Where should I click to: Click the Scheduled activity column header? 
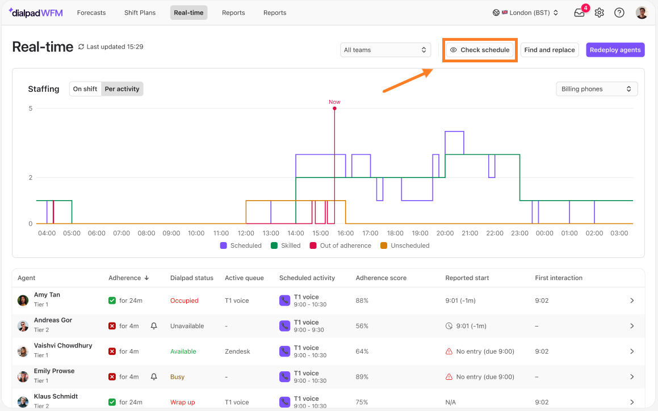pyautogui.click(x=307, y=278)
